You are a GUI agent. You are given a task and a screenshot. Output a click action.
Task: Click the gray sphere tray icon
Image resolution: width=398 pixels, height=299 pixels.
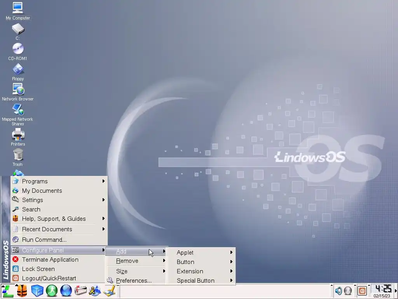tap(348, 290)
